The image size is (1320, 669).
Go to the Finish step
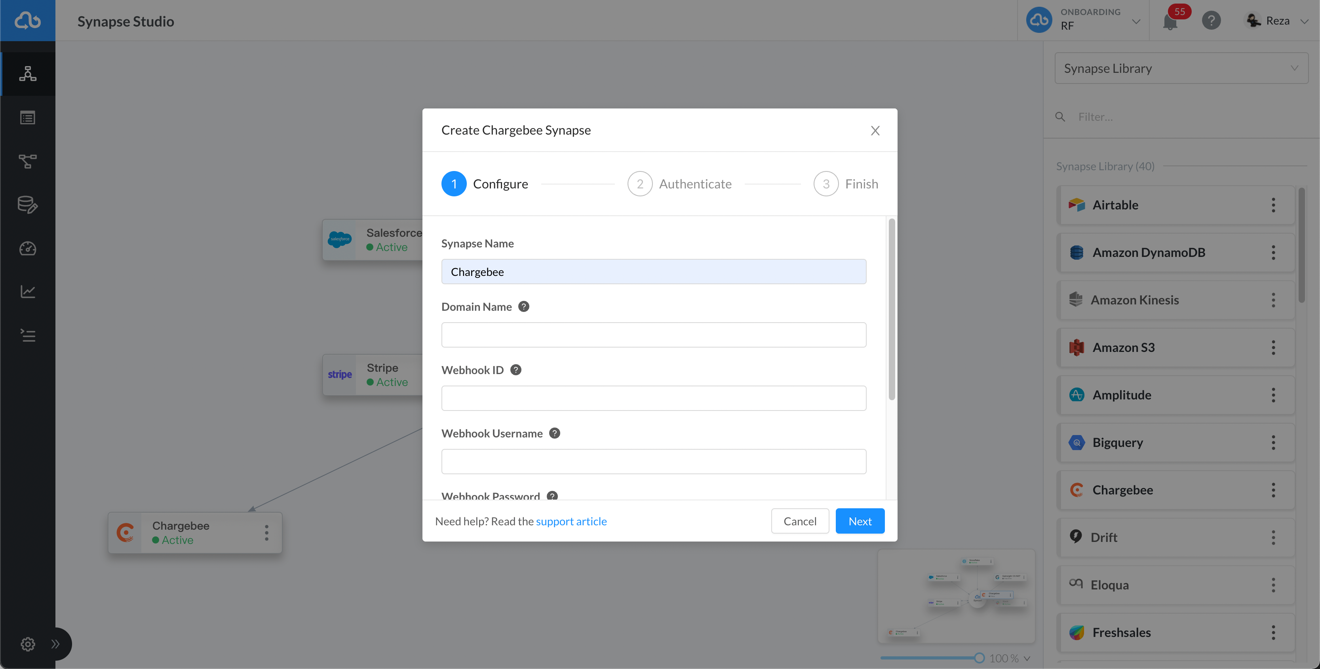pyautogui.click(x=846, y=184)
